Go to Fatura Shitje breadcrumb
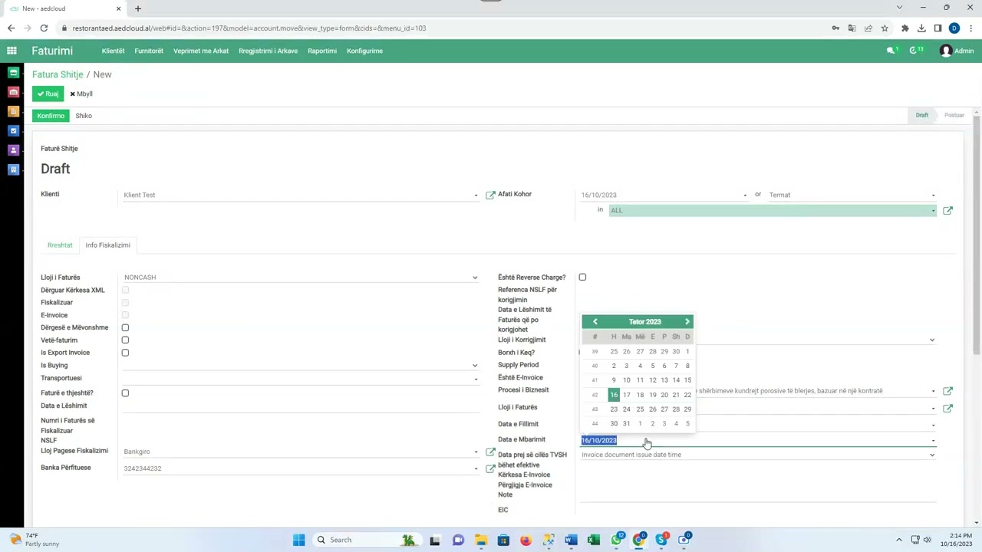This screenshot has height=552, width=982. 58,74
